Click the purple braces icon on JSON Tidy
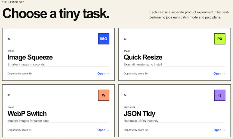233x139 pixels. (220, 95)
